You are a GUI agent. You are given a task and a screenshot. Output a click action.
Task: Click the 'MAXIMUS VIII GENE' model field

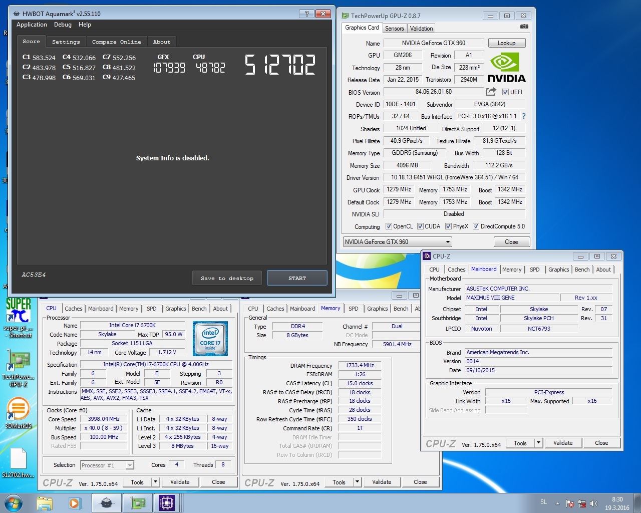click(x=512, y=298)
